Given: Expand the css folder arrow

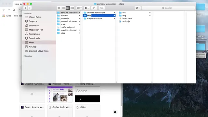Looking at the screenshot, I should pyautogui.click(x=150, y=13).
